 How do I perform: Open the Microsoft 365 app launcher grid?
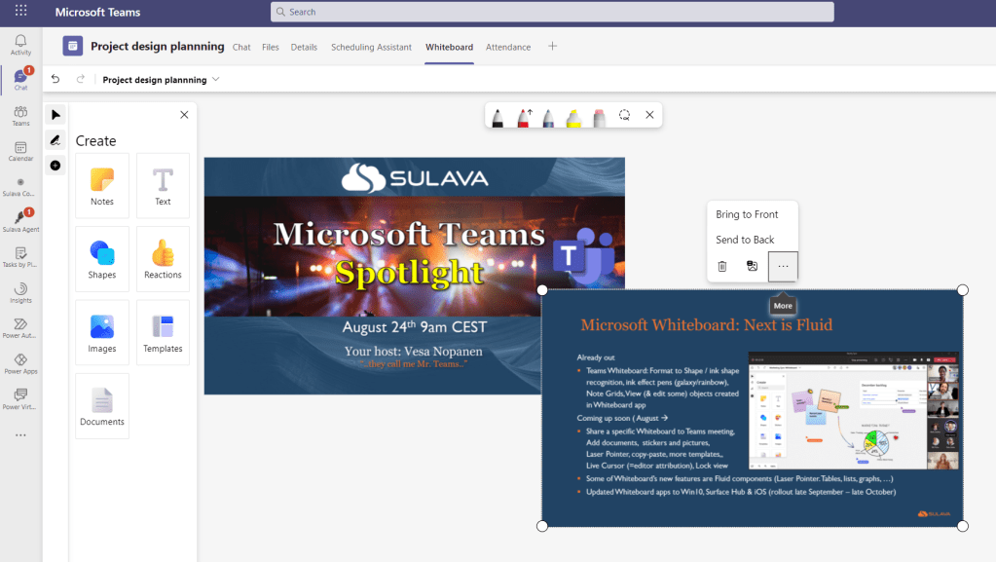[20, 12]
